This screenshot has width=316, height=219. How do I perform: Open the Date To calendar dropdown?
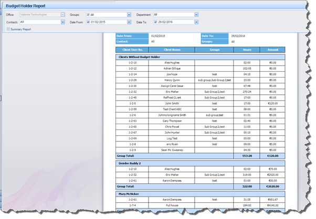(x=196, y=22)
